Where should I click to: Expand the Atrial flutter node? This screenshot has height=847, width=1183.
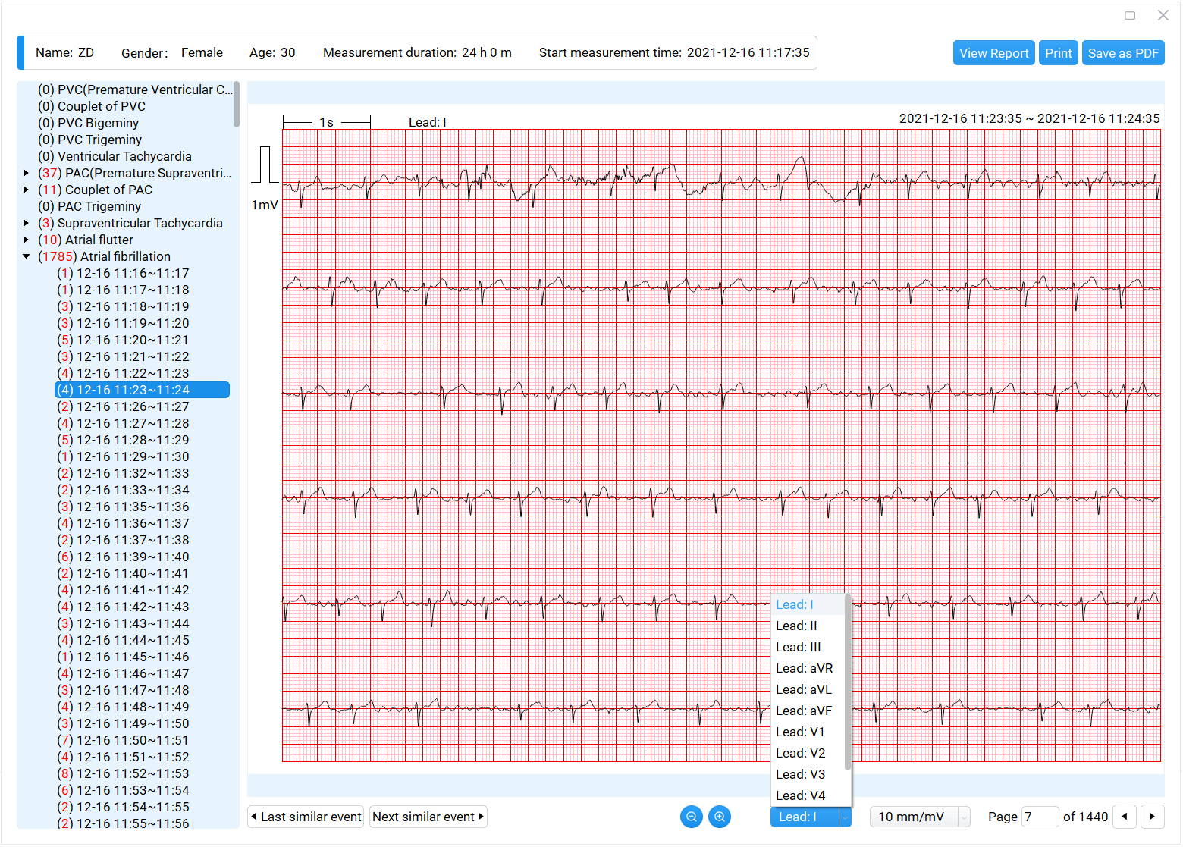pos(27,240)
